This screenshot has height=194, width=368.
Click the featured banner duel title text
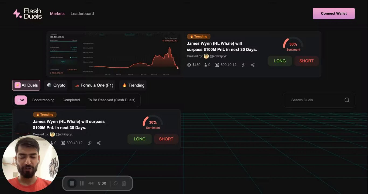(222, 46)
